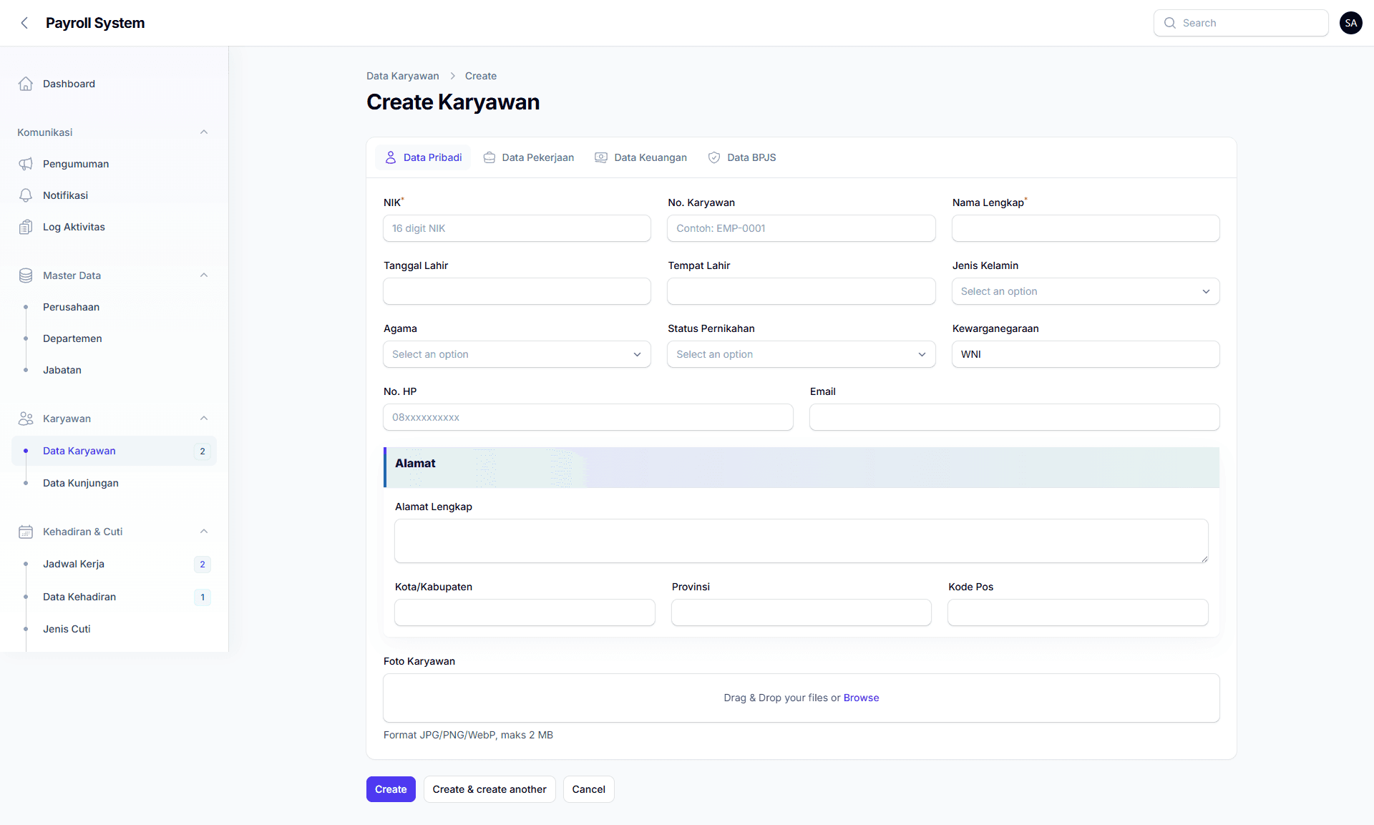Screen dimensions: 1374x825
Task: Collapse the Master Data group chevron
Action: tap(204, 275)
